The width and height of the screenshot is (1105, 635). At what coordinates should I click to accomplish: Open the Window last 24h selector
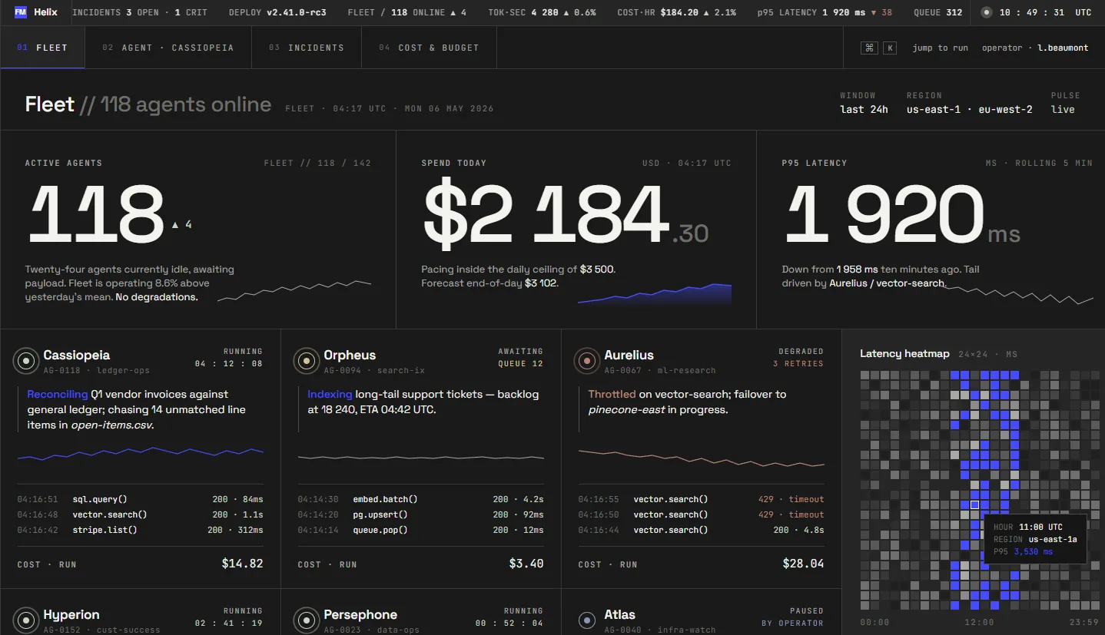[x=864, y=103]
